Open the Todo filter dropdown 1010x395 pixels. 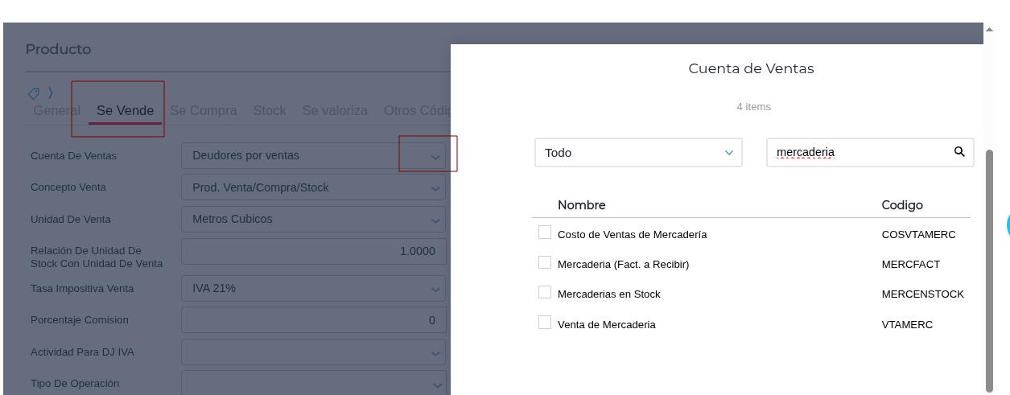[638, 152]
